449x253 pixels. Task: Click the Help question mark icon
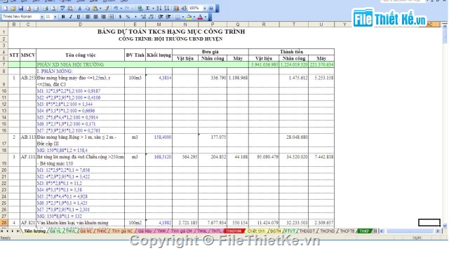(211, 8)
